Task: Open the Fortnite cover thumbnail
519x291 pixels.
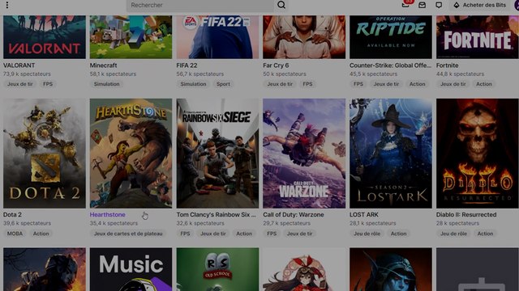Action: pos(478,37)
